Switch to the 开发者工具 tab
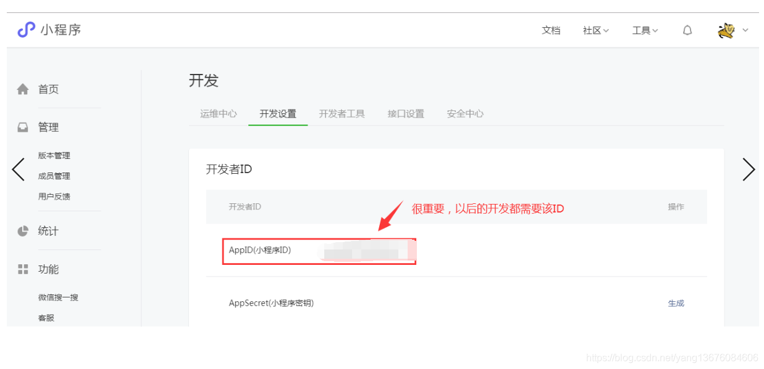The width and height of the screenshot is (764, 369). [x=342, y=113]
